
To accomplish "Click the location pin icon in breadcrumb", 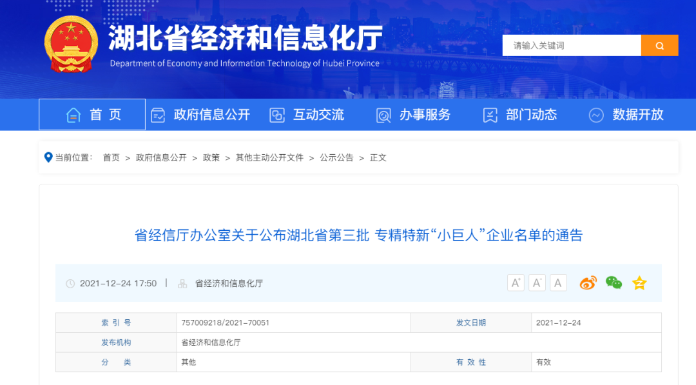I will point(48,157).
